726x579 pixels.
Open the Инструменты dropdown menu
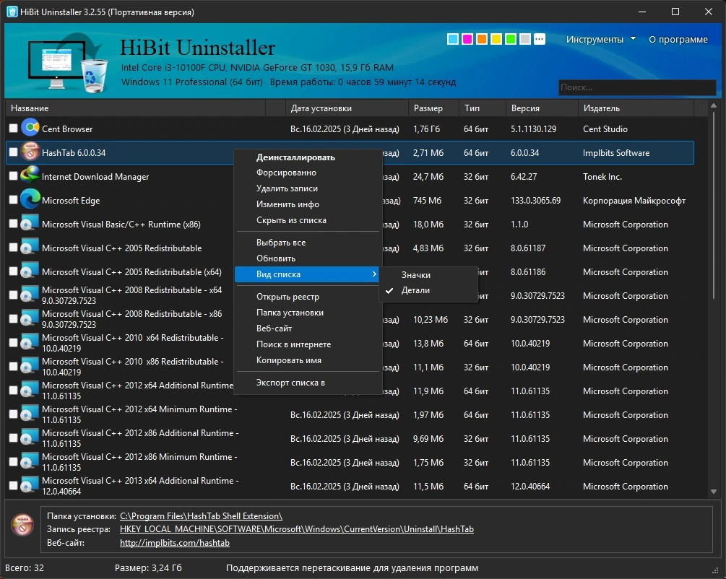(x=600, y=39)
